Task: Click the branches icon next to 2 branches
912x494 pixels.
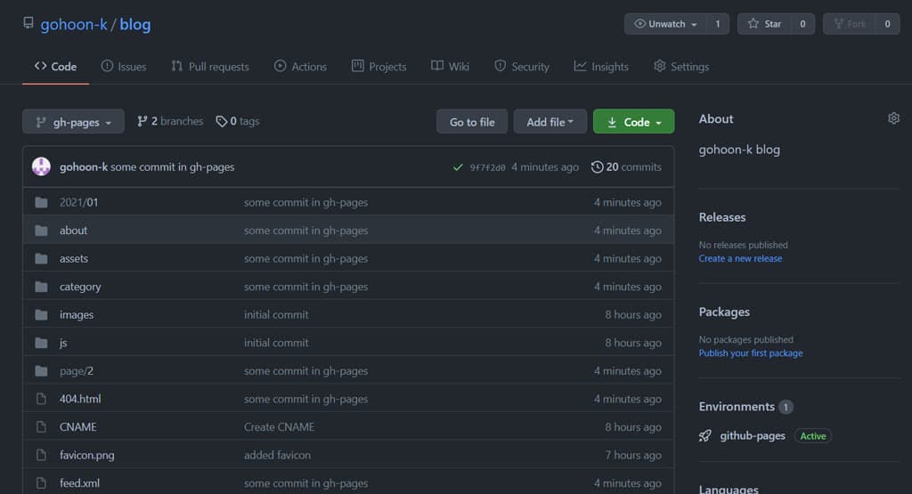Action: point(142,121)
